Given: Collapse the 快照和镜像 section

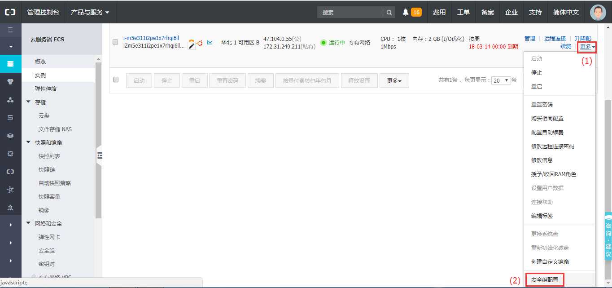Looking at the screenshot, I should click(x=29, y=142).
